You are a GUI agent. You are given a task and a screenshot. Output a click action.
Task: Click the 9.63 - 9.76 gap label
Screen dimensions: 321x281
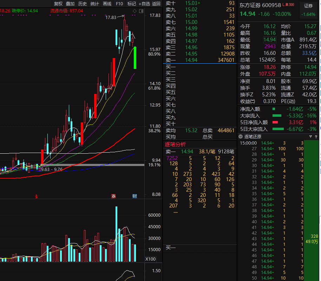pyautogui.click(x=52, y=169)
